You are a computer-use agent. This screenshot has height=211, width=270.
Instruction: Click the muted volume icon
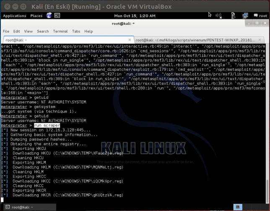[x=218, y=15]
